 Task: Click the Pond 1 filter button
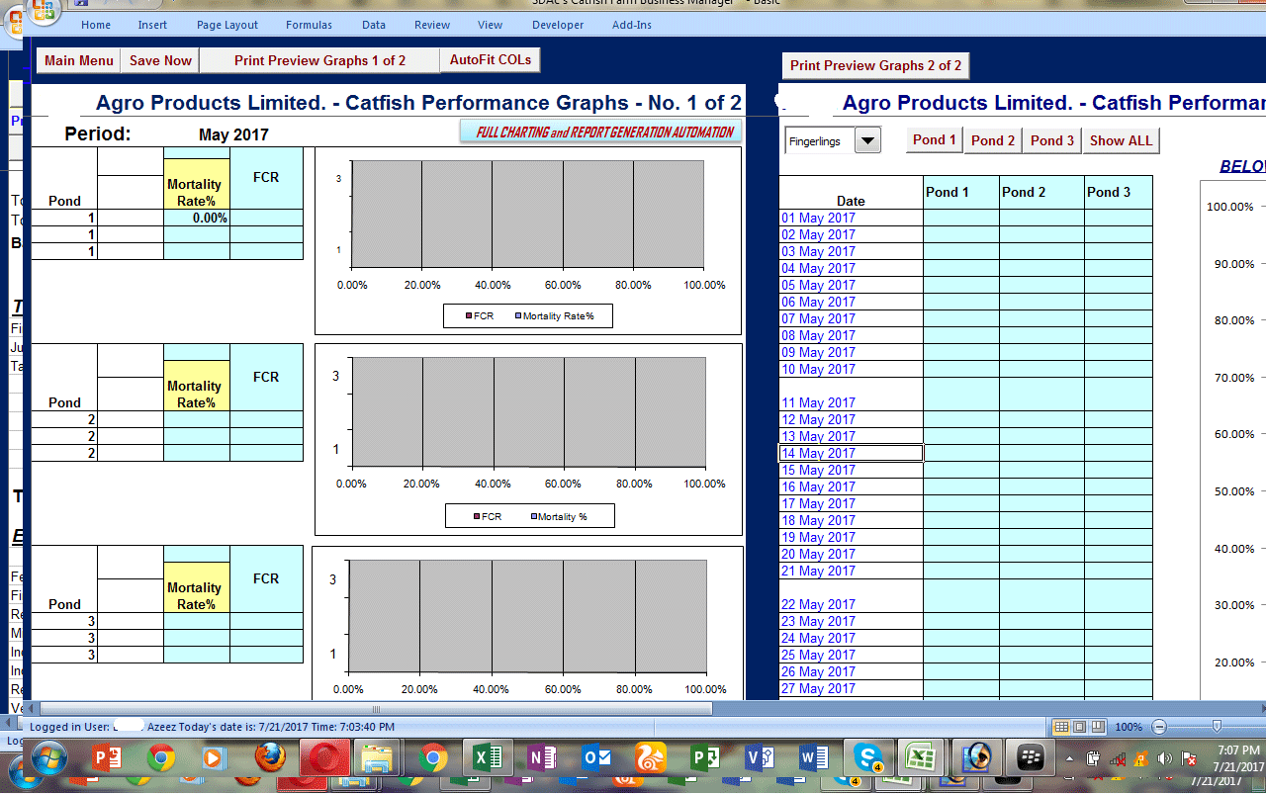(935, 140)
